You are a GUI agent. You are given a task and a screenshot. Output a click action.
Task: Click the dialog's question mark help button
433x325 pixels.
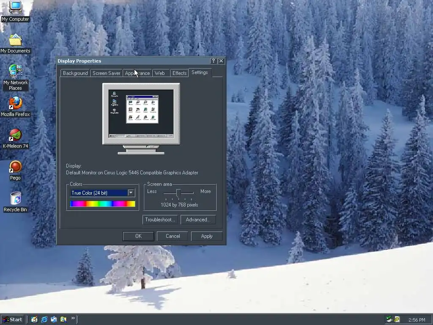pyautogui.click(x=213, y=61)
